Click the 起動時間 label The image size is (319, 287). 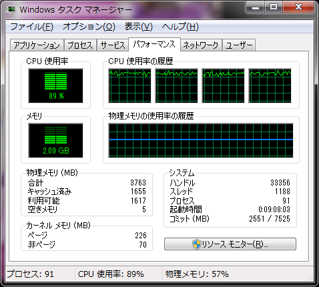coord(186,210)
